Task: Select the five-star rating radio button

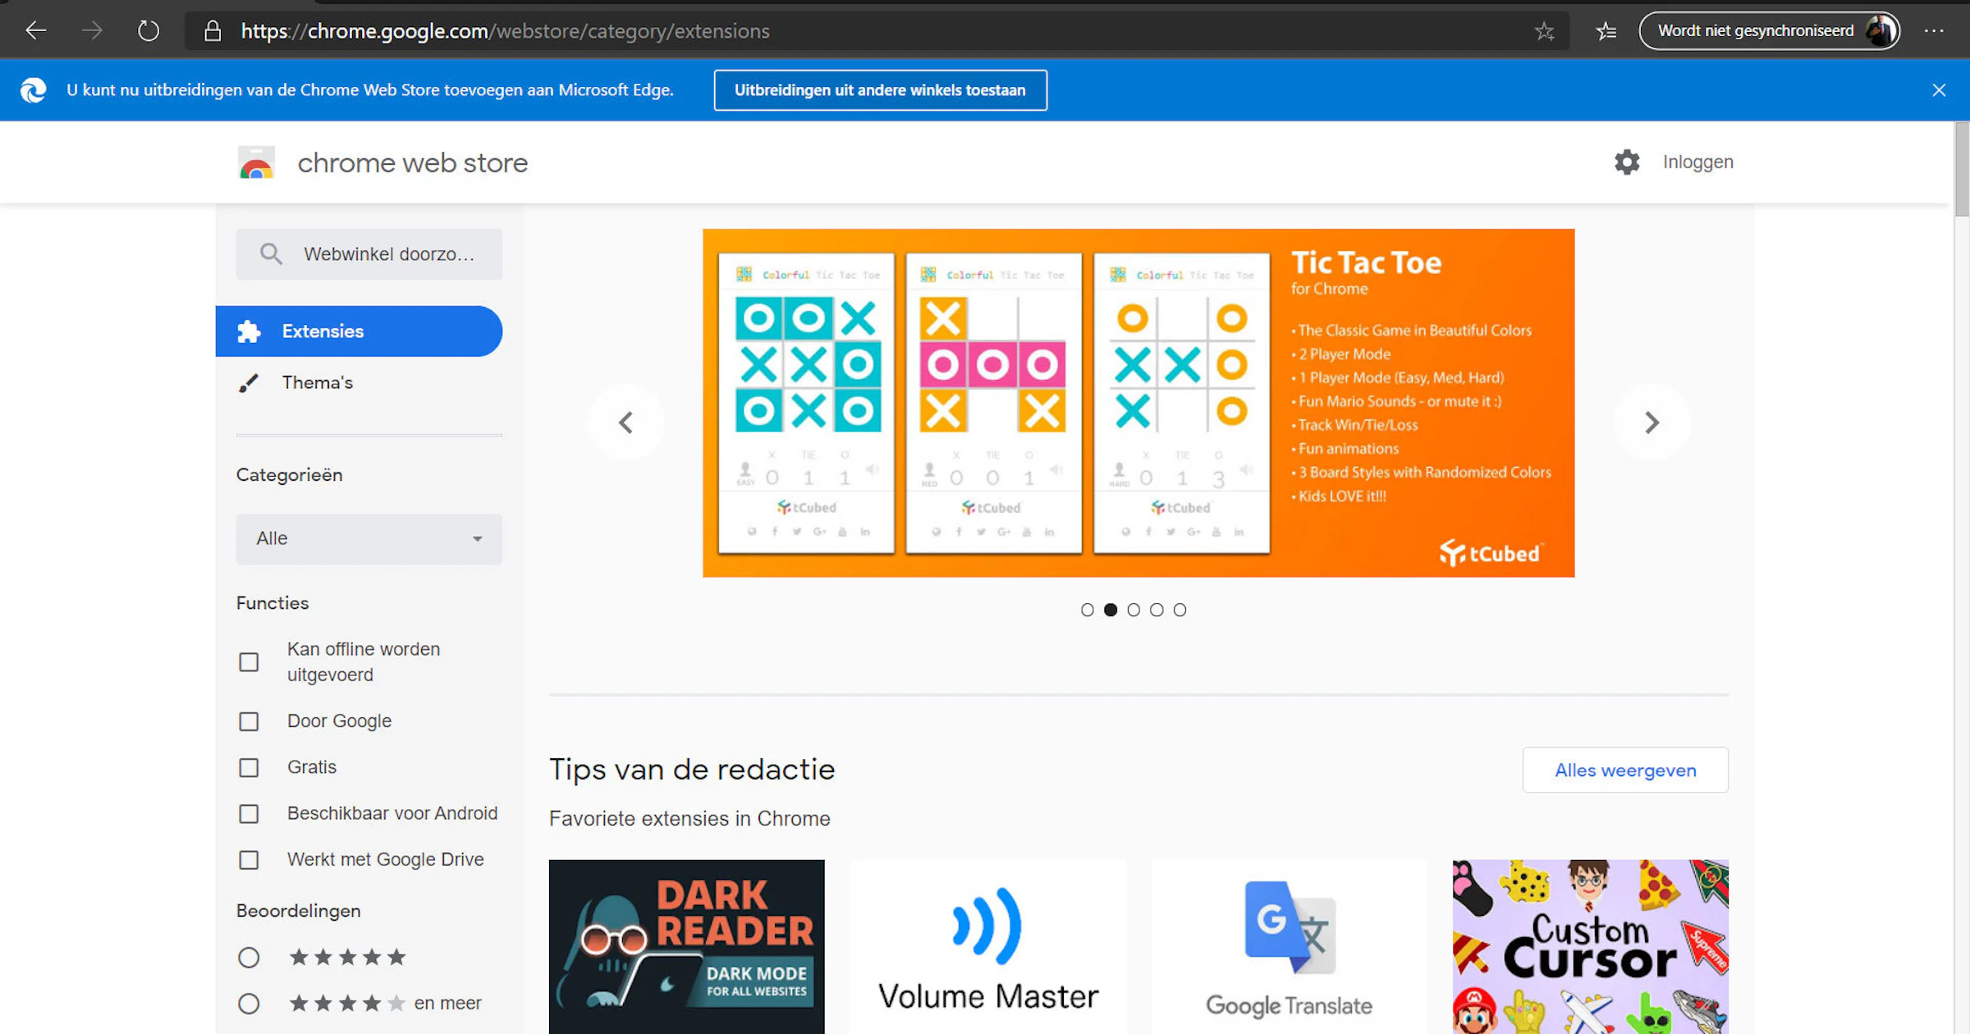Action: pos(249,958)
